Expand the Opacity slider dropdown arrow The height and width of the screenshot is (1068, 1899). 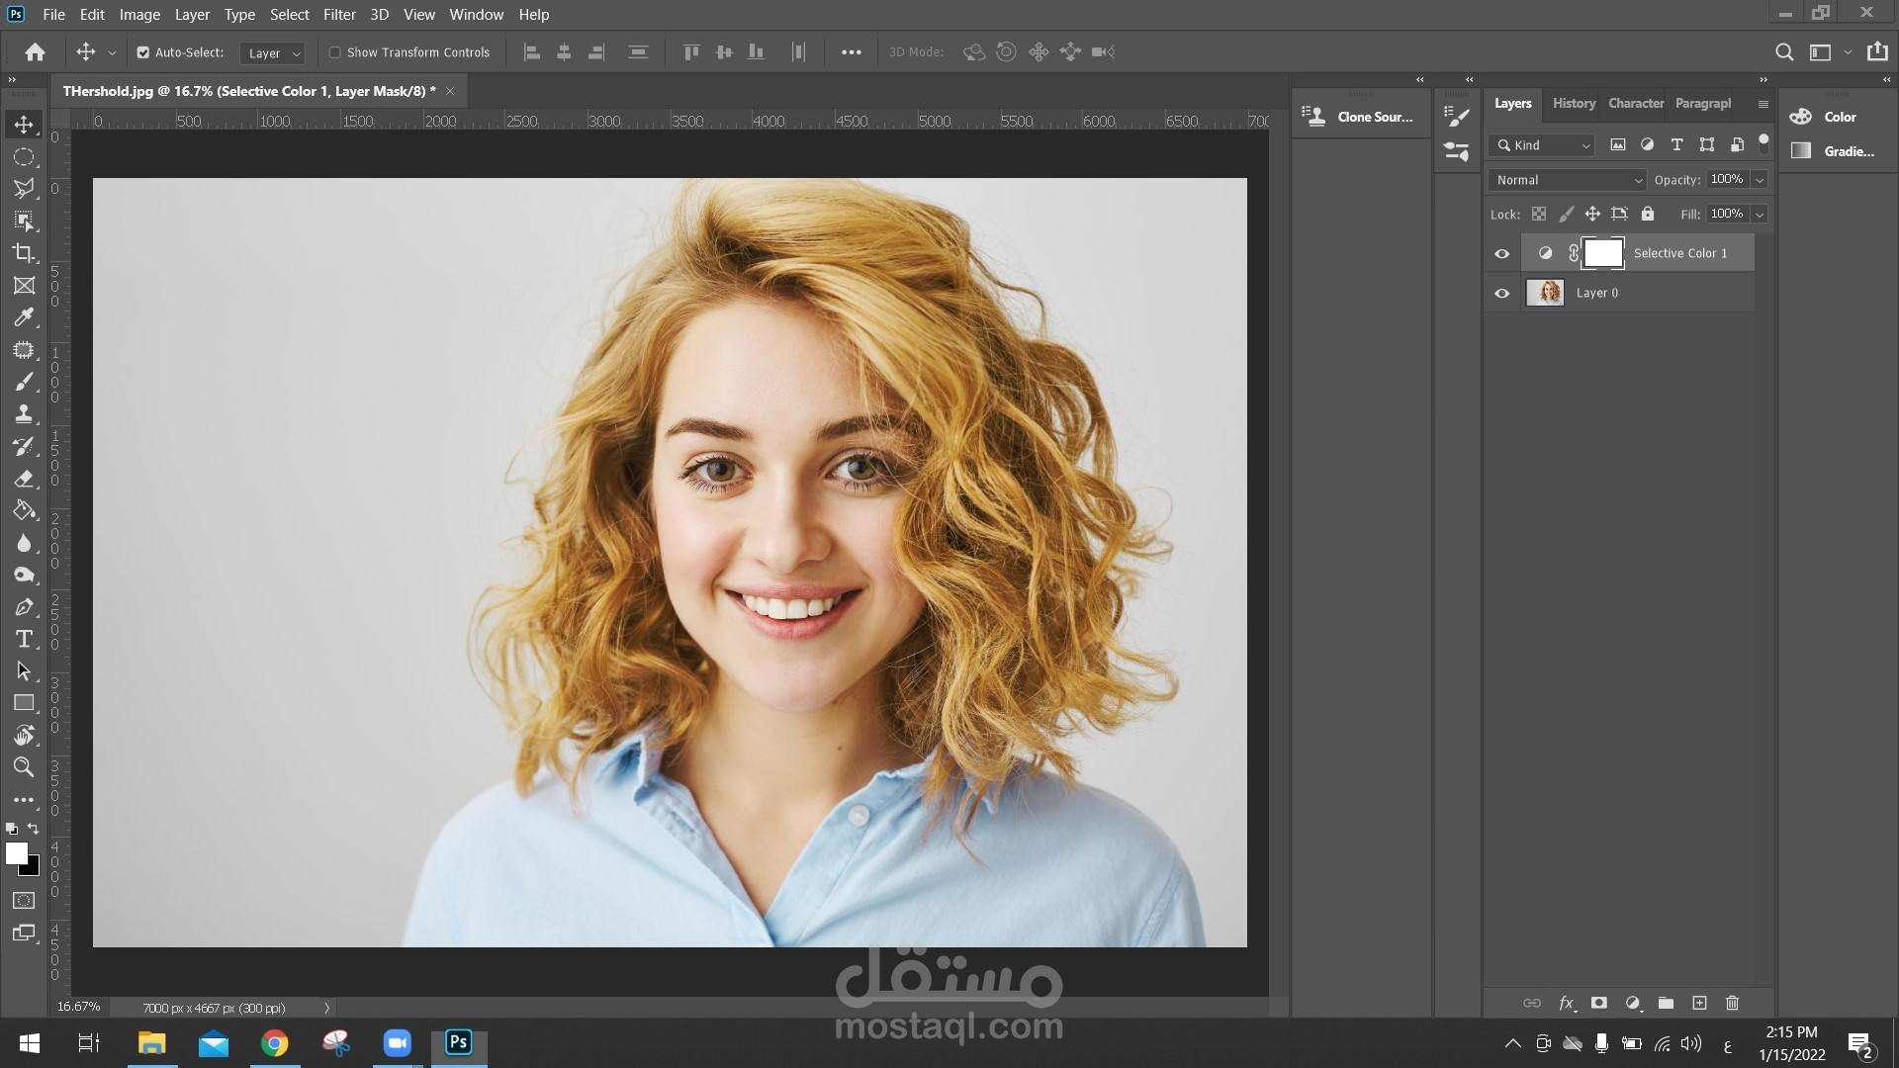coord(1760,180)
